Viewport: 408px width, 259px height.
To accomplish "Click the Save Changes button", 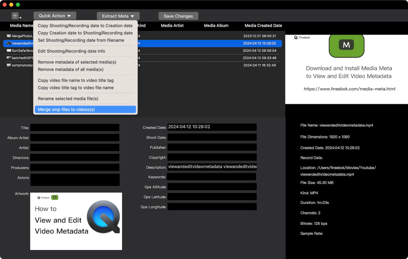I will pos(178,16).
